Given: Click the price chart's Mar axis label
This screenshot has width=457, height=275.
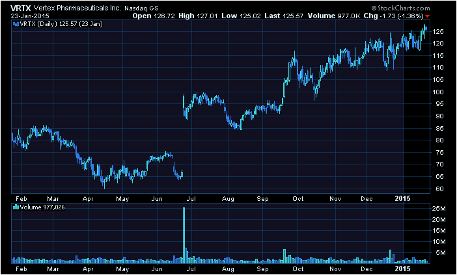Looking at the screenshot, I should [x=53, y=199].
